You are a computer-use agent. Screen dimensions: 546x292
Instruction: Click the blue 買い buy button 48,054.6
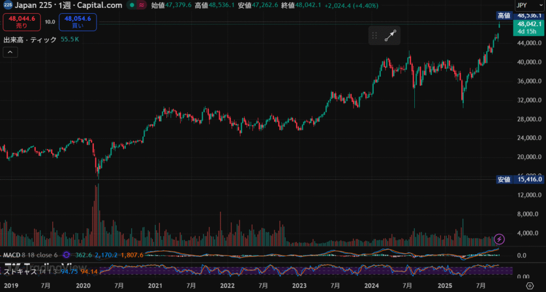coord(78,22)
